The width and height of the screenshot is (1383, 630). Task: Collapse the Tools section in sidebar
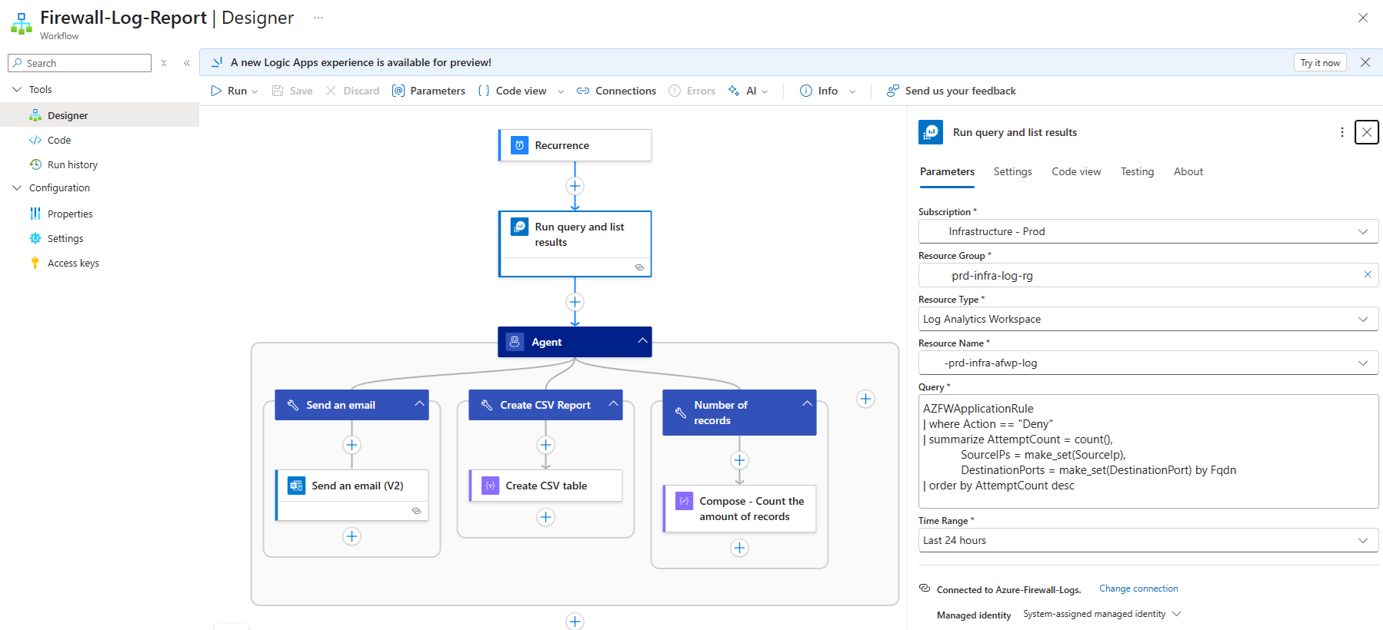17,89
